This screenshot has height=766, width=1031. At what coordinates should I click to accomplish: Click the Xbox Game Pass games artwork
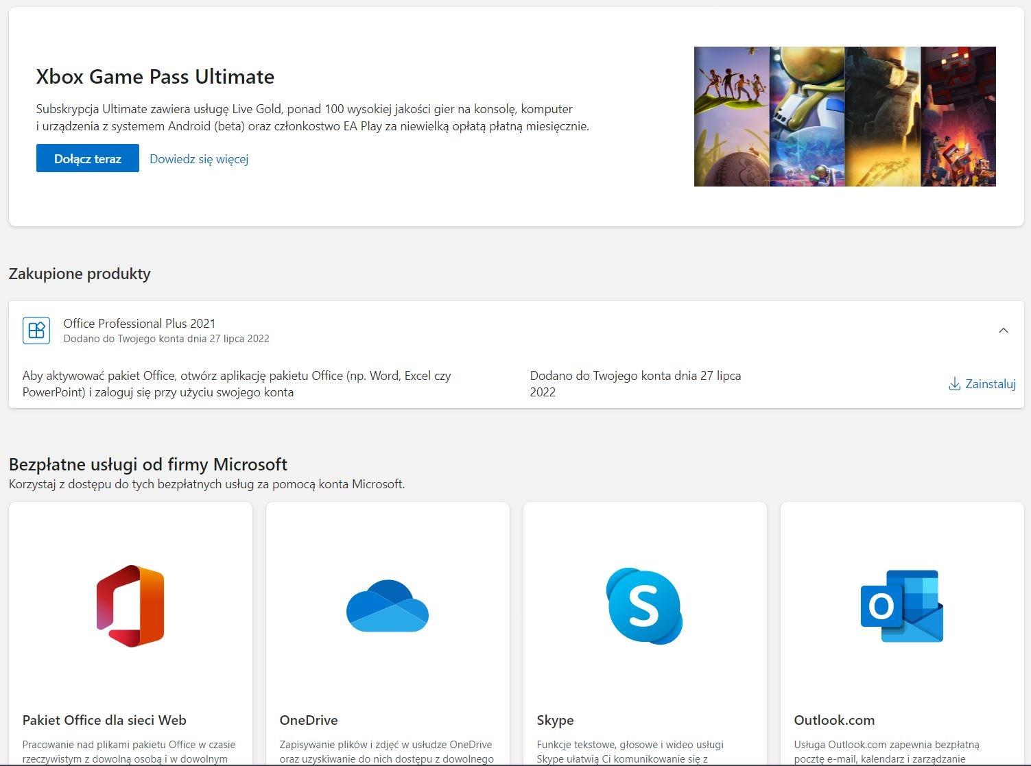coord(845,117)
